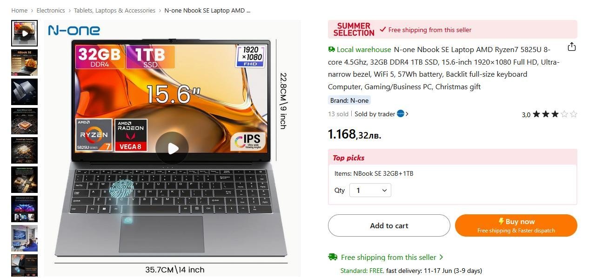Go to Home breadcrumb
The width and height of the screenshot is (616, 278).
pos(20,10)
